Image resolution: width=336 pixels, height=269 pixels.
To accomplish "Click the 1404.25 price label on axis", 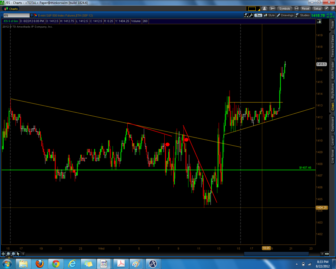I will pos(322,207).
